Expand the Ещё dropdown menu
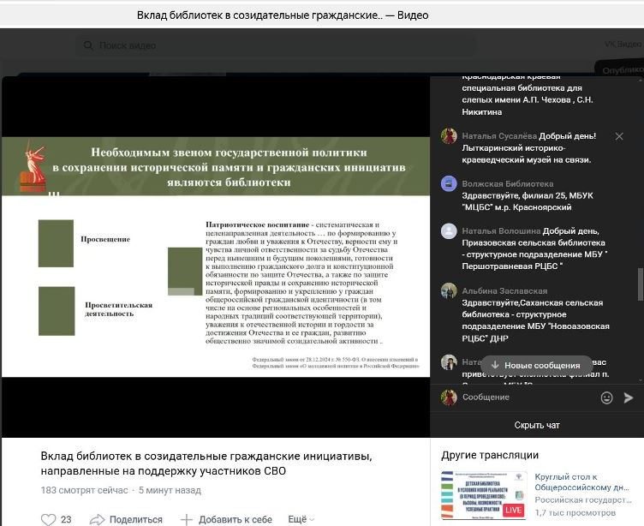The image size is (644, 526). 301,519
